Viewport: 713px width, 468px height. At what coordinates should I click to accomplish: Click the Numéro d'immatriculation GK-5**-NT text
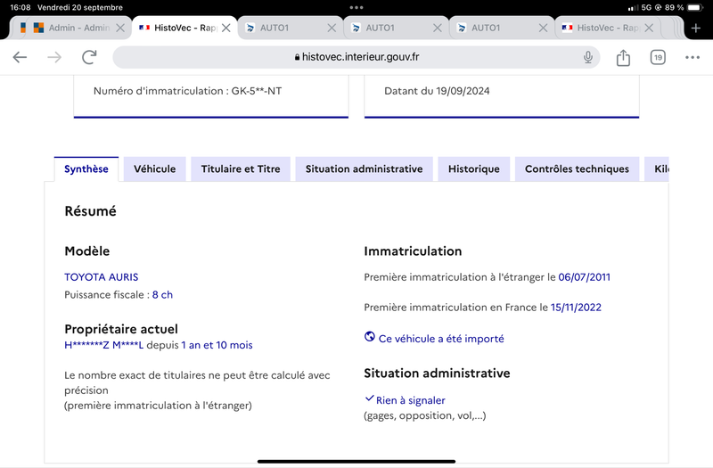pos(187,91)
